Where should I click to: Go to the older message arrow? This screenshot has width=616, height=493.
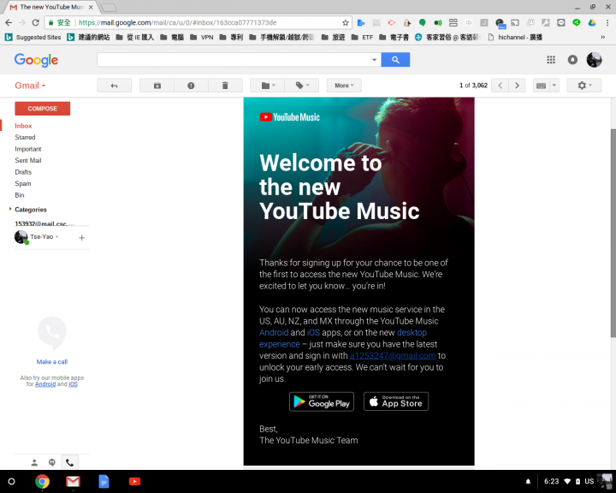[x=517, y=86]
